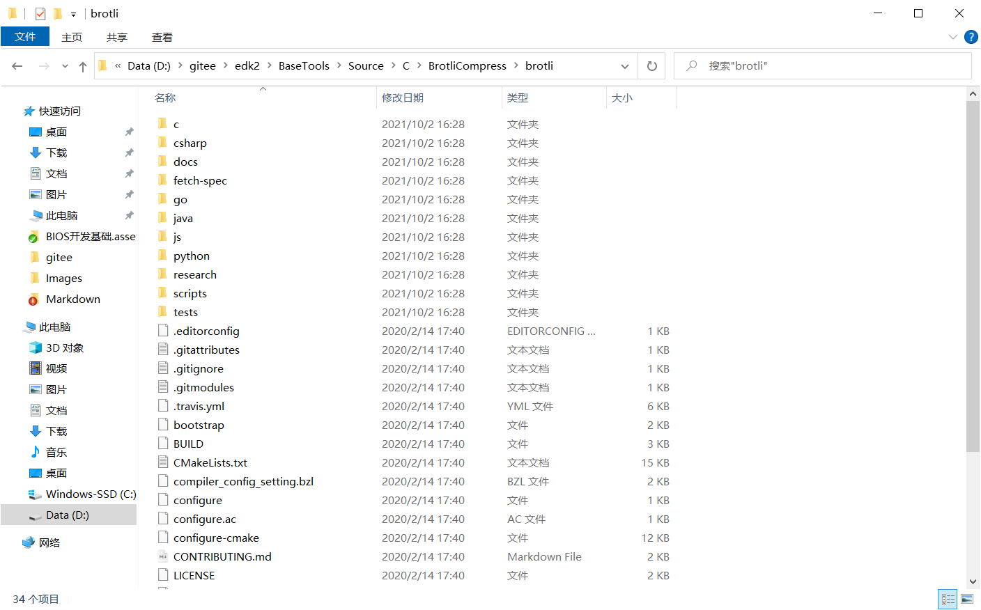
Task: Refresh the brotli folder view
Action: [x=651, y=65]
